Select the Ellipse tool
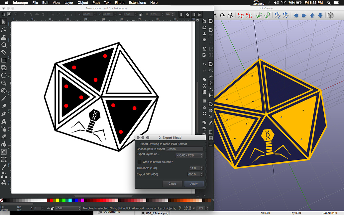The height and width of the screenshot is (215, 344). click(4, 76)
